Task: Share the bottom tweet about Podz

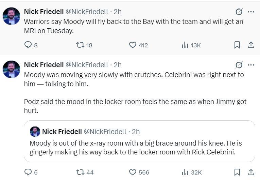Action: pos(251,172)
